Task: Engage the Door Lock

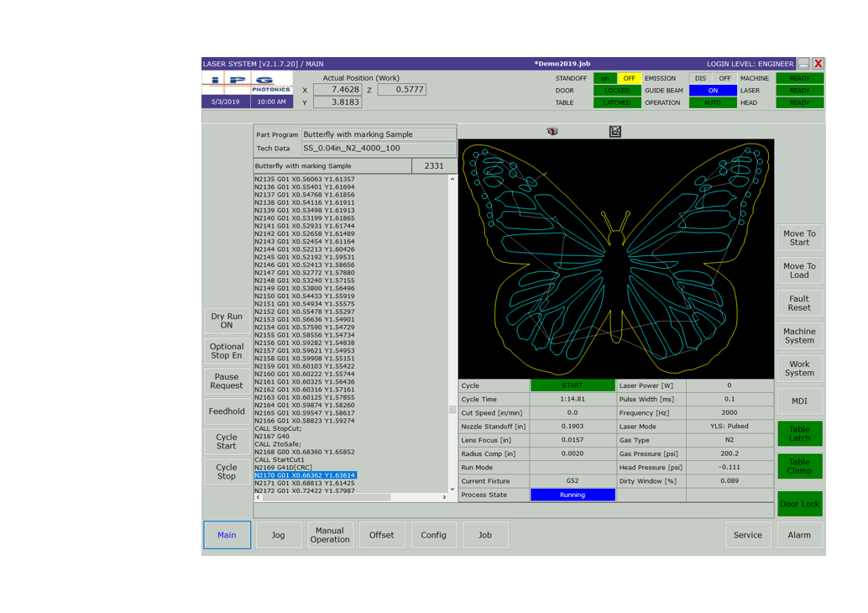Action: click(x=799, y=504)
